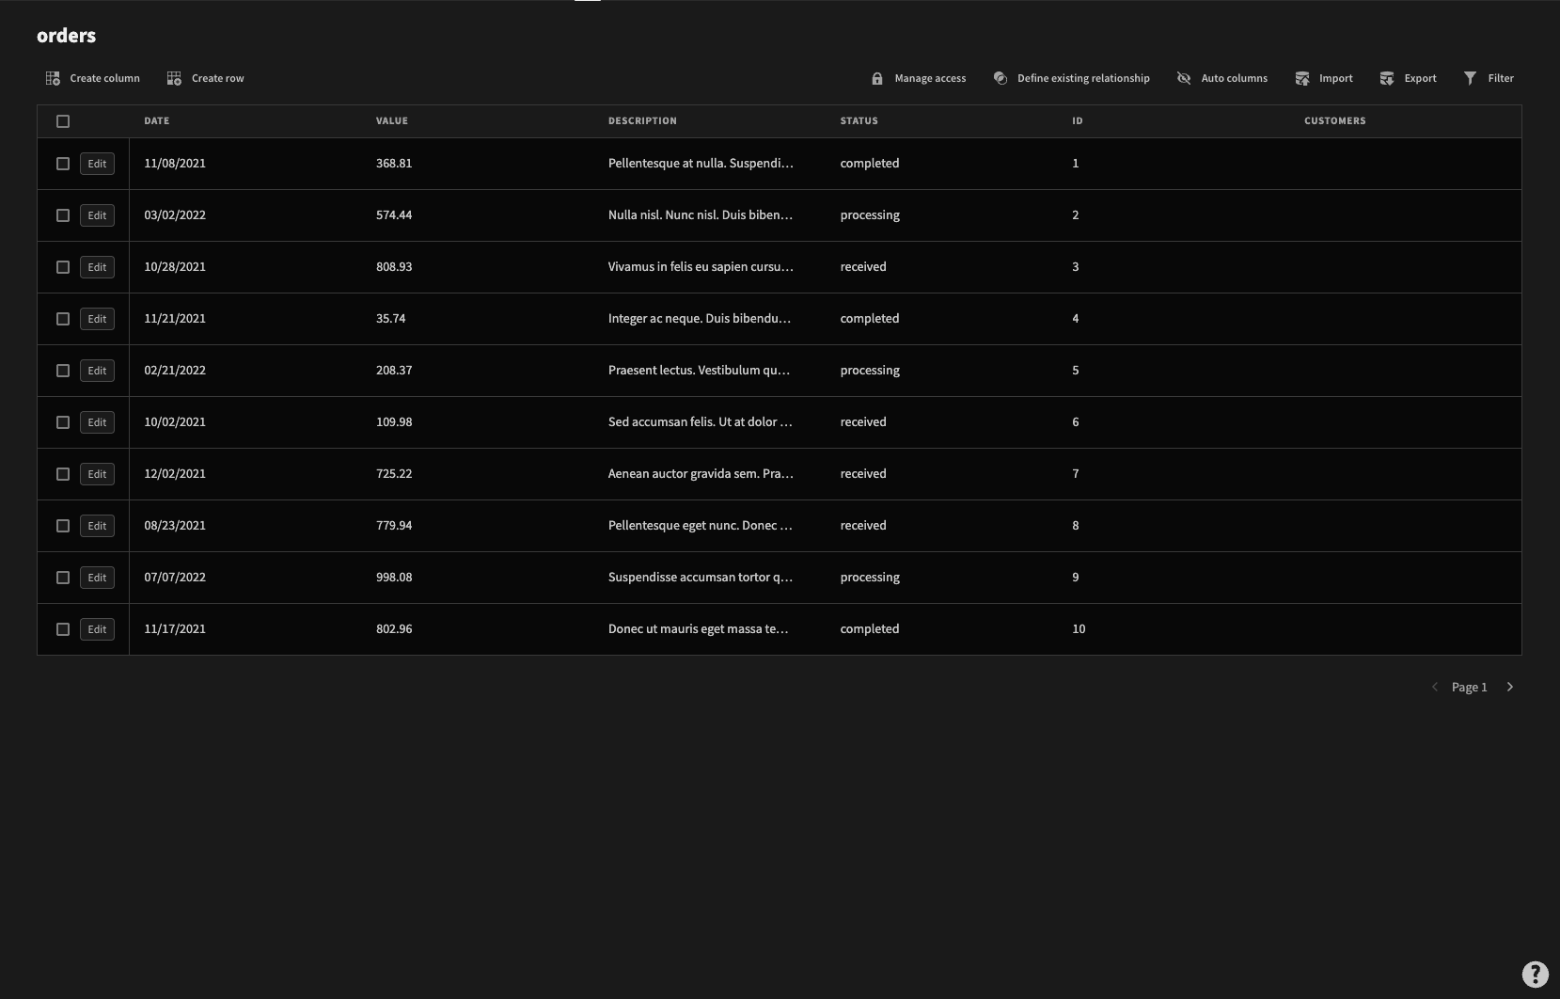Edit the row dated 11/21/2021
1560x999 pixels.
(97, 319)
